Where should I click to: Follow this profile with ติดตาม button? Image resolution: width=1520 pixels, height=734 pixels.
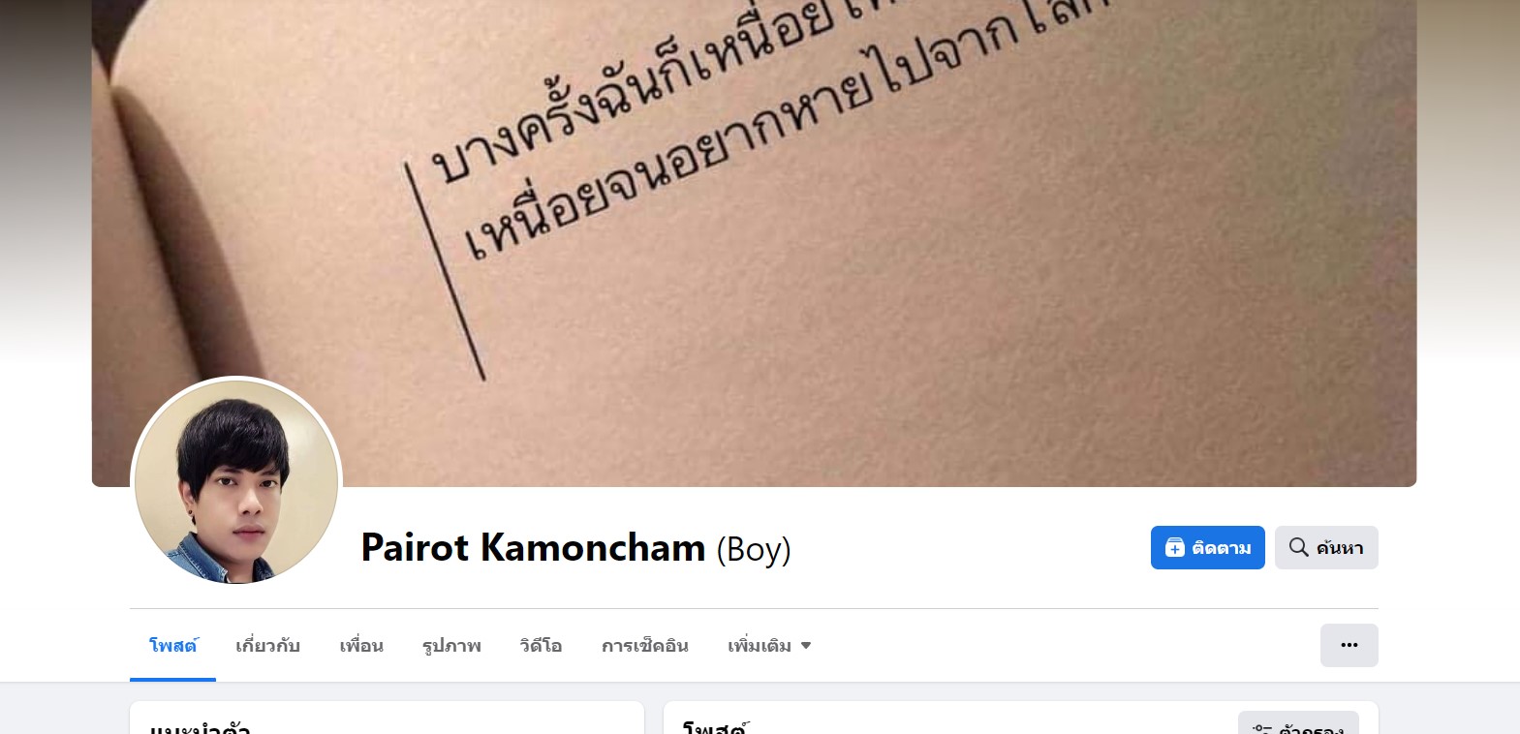click(x=1207, y=547)
